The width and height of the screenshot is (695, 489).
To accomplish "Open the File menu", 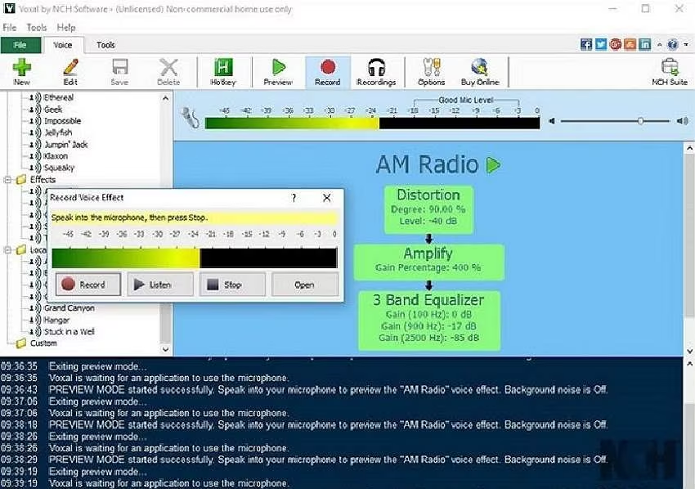I will pyautogui.click(x=9, y=28).
